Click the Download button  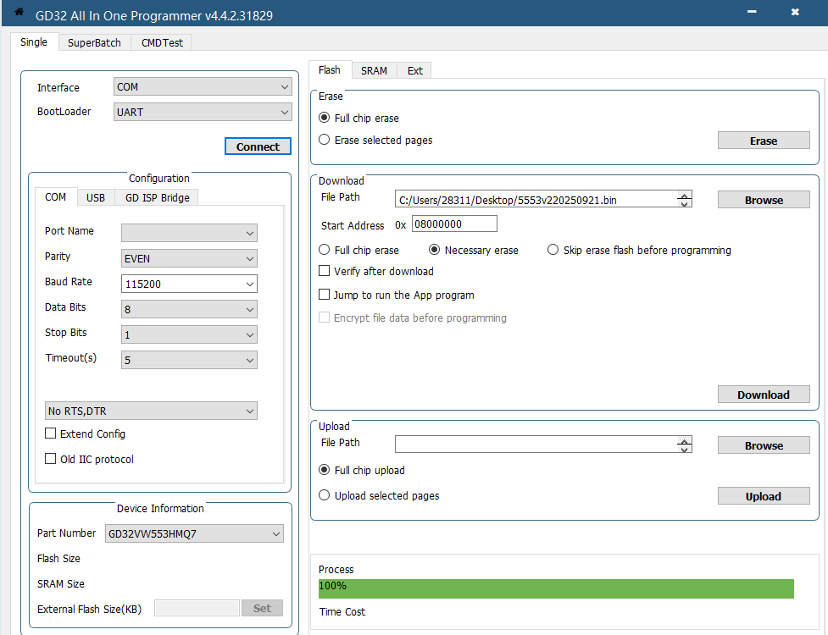coord(764,395)
